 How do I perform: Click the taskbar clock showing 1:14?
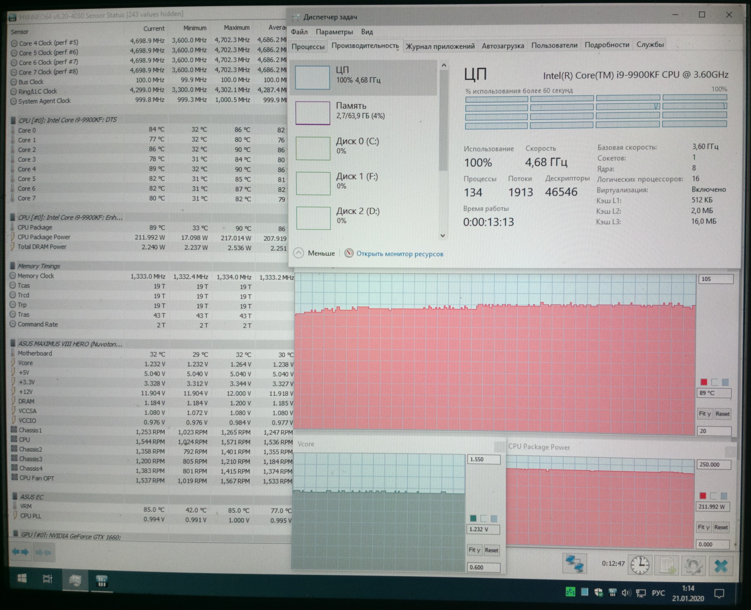688,593
